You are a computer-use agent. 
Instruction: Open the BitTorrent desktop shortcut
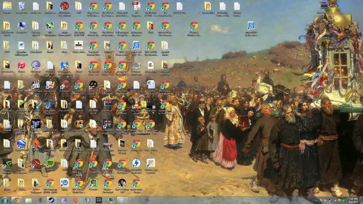36,67
